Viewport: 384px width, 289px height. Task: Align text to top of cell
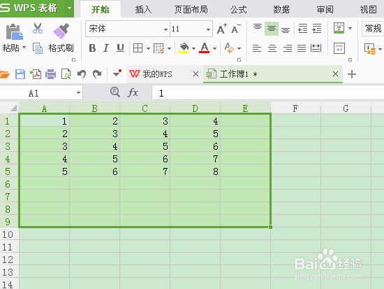pyautogui.click(x=258, y=27)
